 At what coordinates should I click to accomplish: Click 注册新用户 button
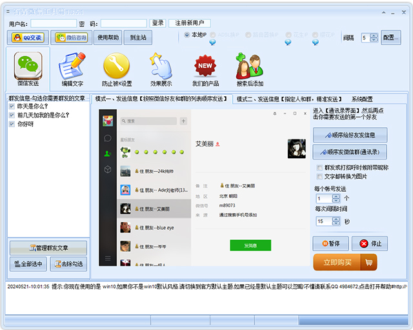(190, 23)
